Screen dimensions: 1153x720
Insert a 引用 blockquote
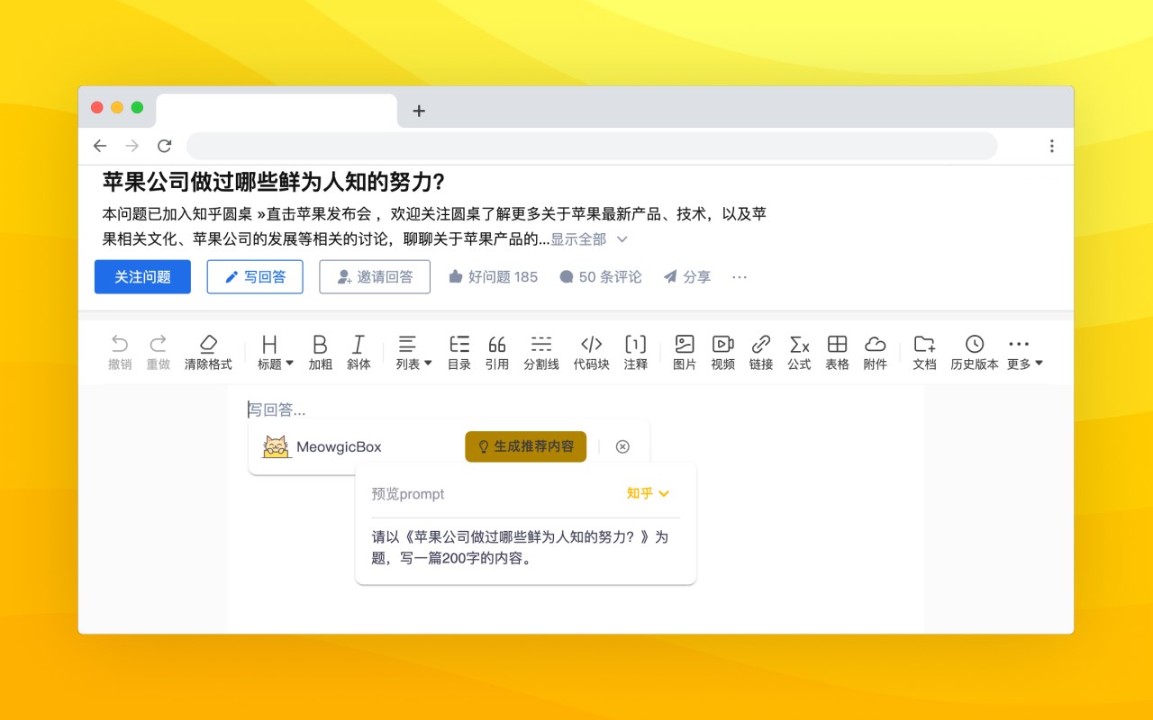(x=497, y=352)
